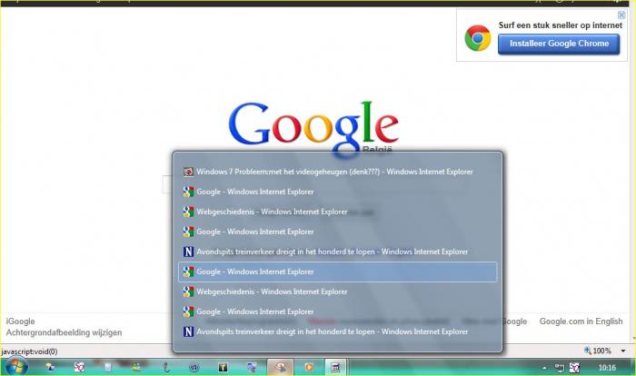Open the iGoogle link

[20, 322]
